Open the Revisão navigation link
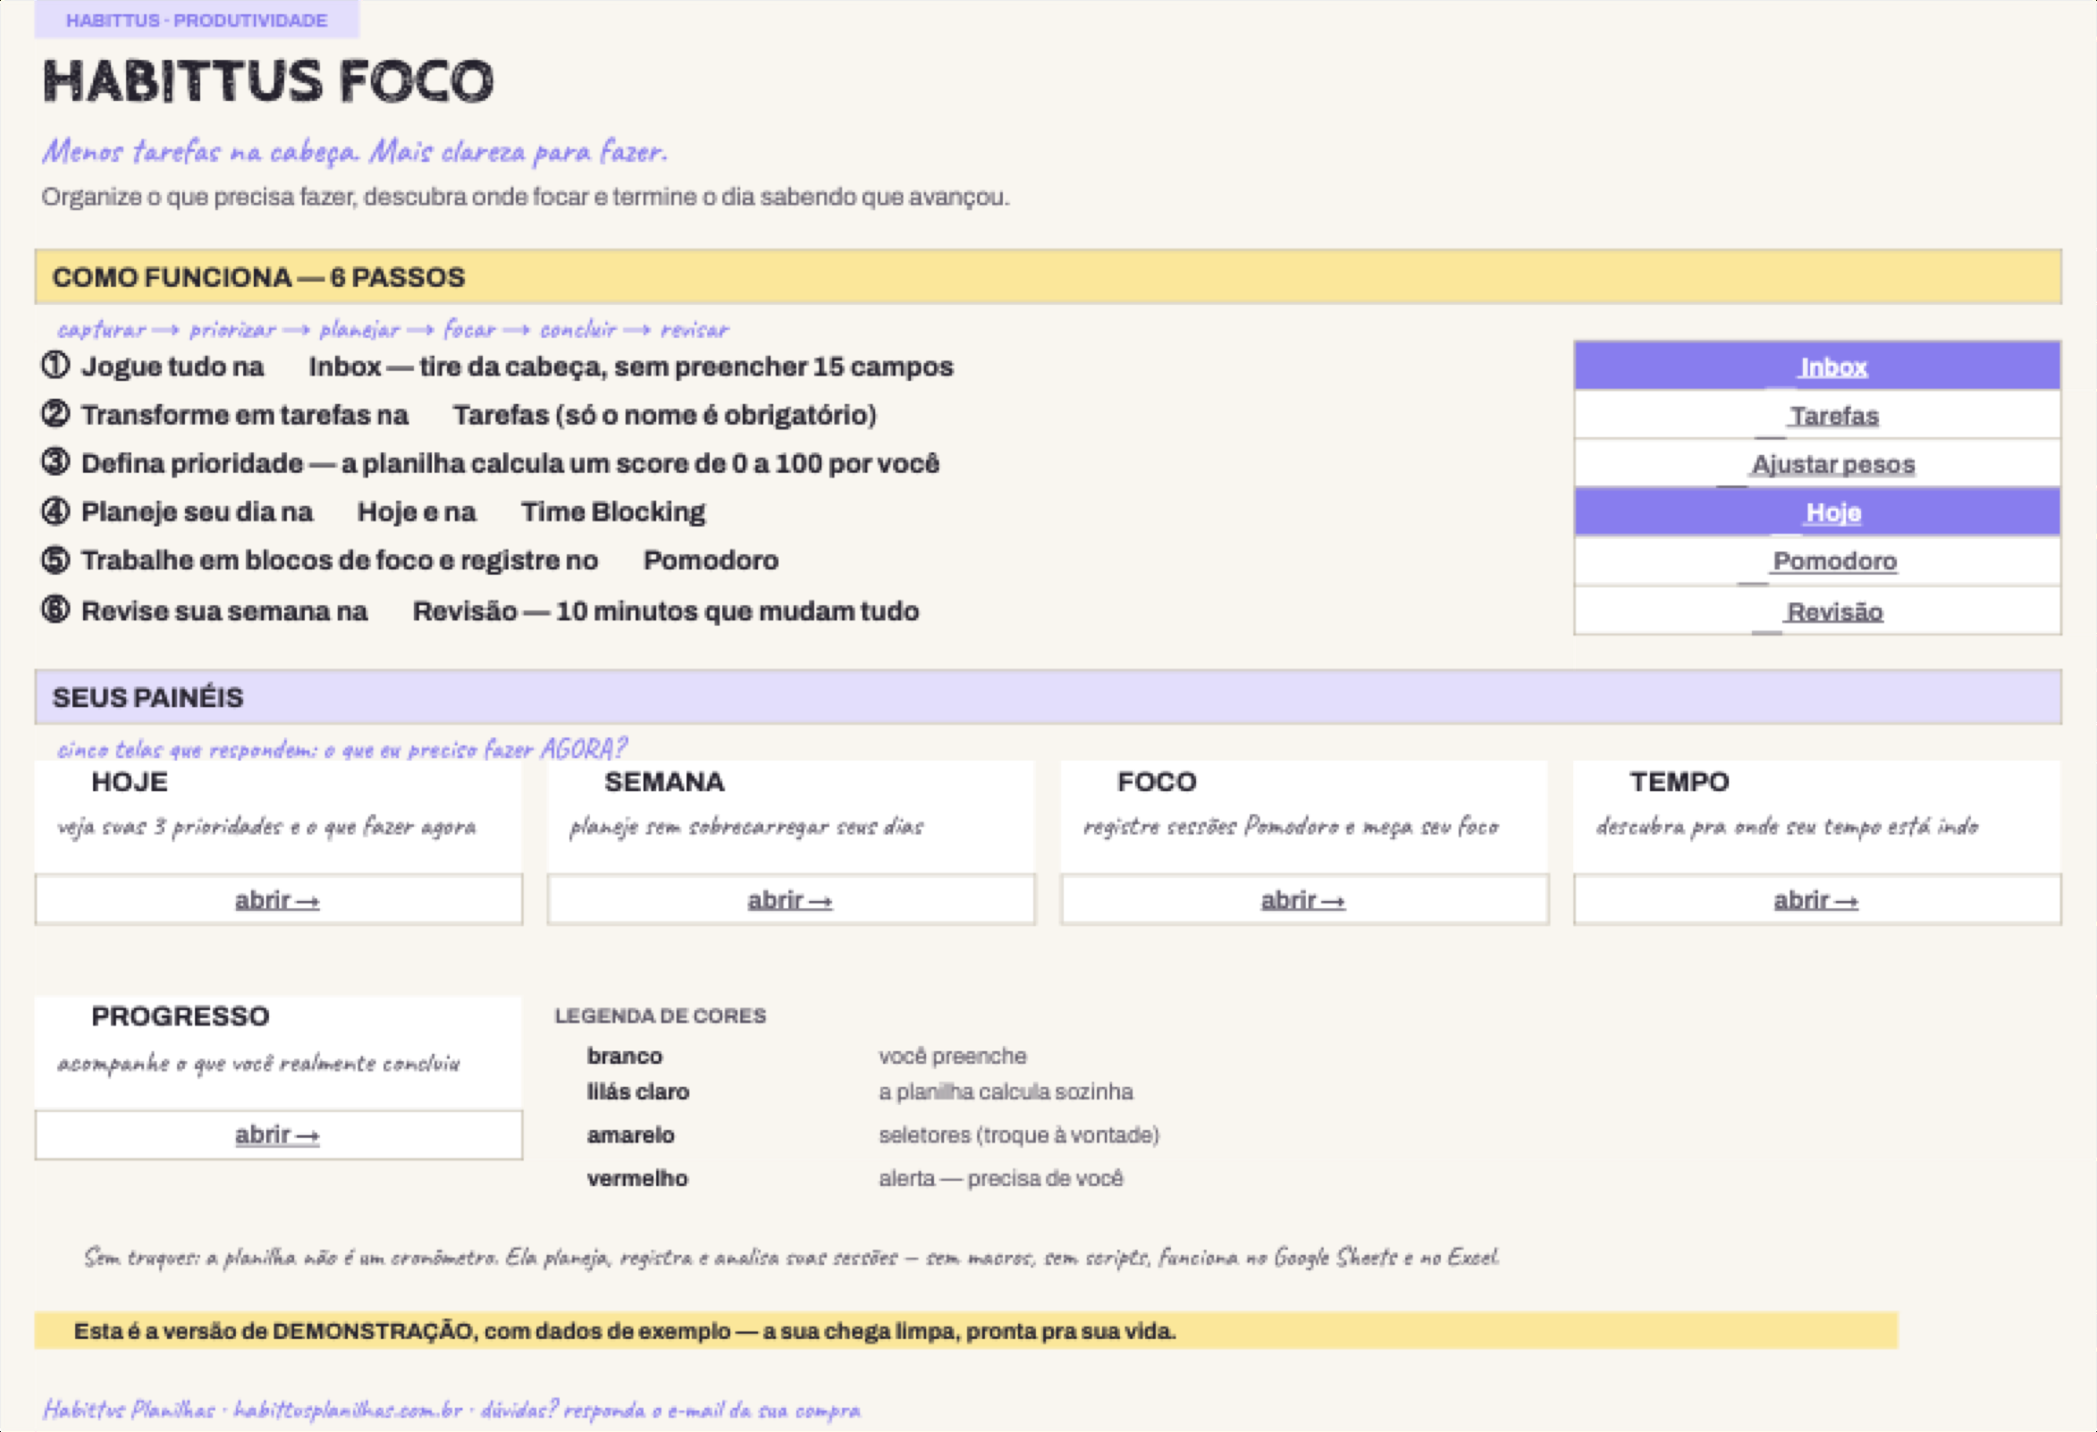The image size is (2097, 1432). 1834,611
